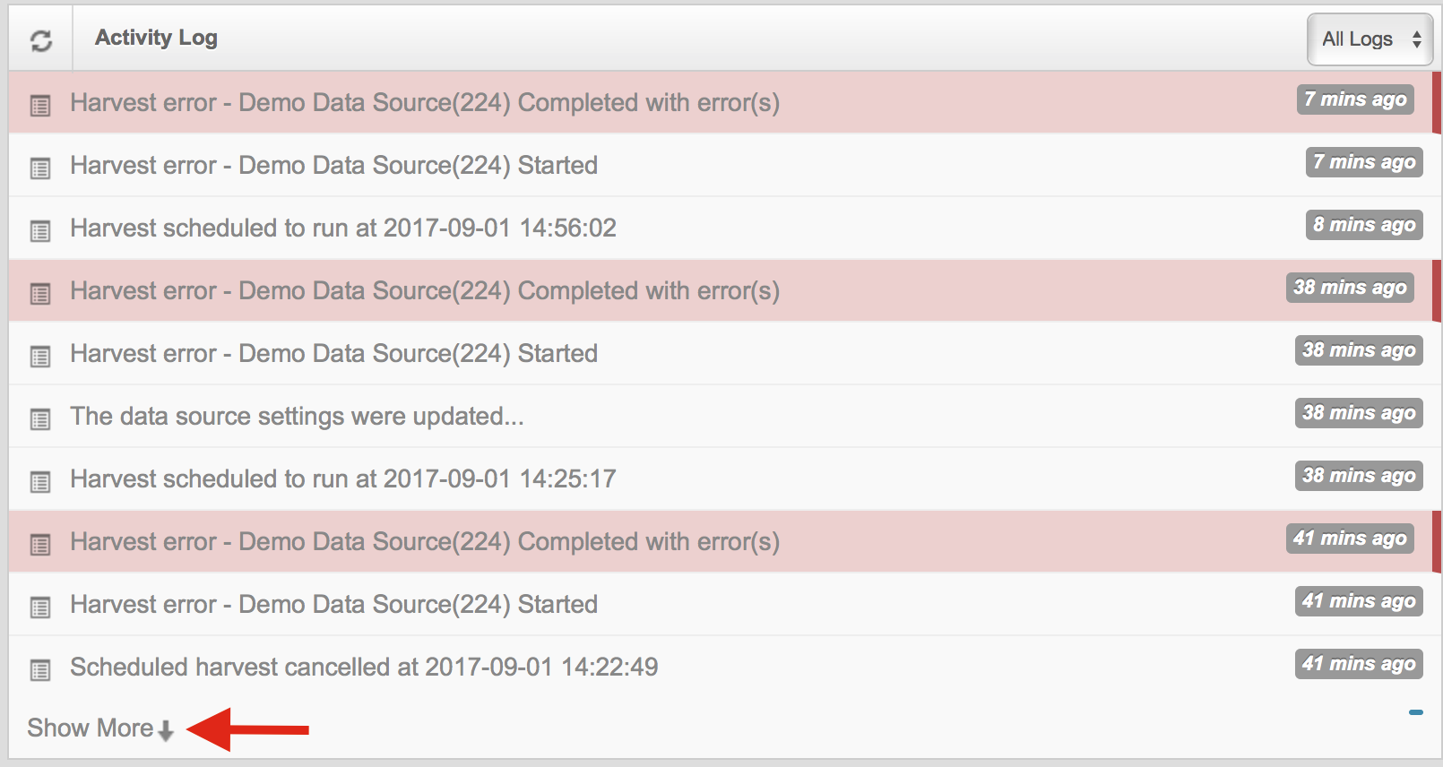Image resolution: width=1443 pixels, height=767 pixels.
Task: Click Show More to load older logs
Action: 91,728
